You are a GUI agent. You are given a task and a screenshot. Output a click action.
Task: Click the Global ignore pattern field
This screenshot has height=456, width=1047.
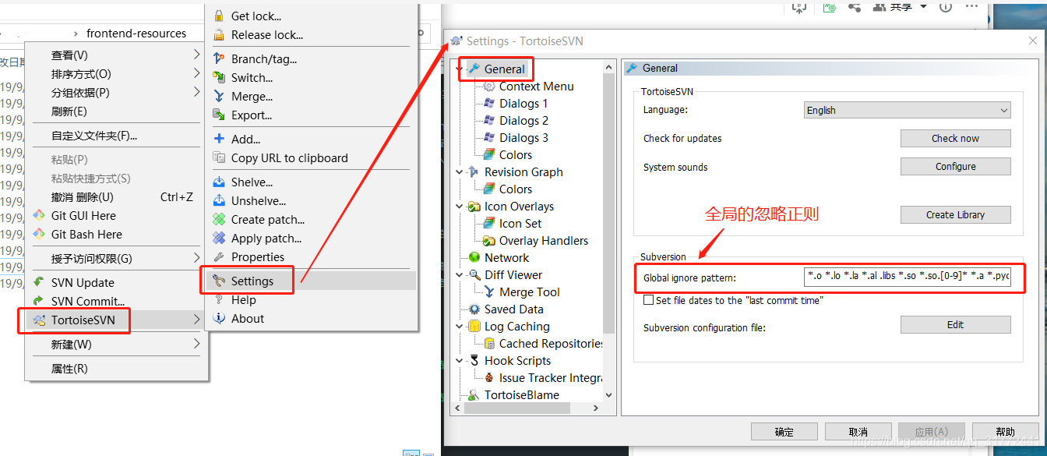908,277
